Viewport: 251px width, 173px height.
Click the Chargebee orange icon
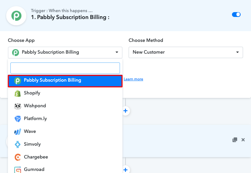(x=18, y=157)
